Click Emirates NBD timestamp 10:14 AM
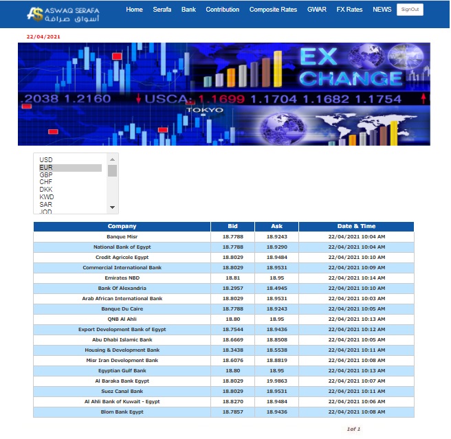 coord(356,278)
